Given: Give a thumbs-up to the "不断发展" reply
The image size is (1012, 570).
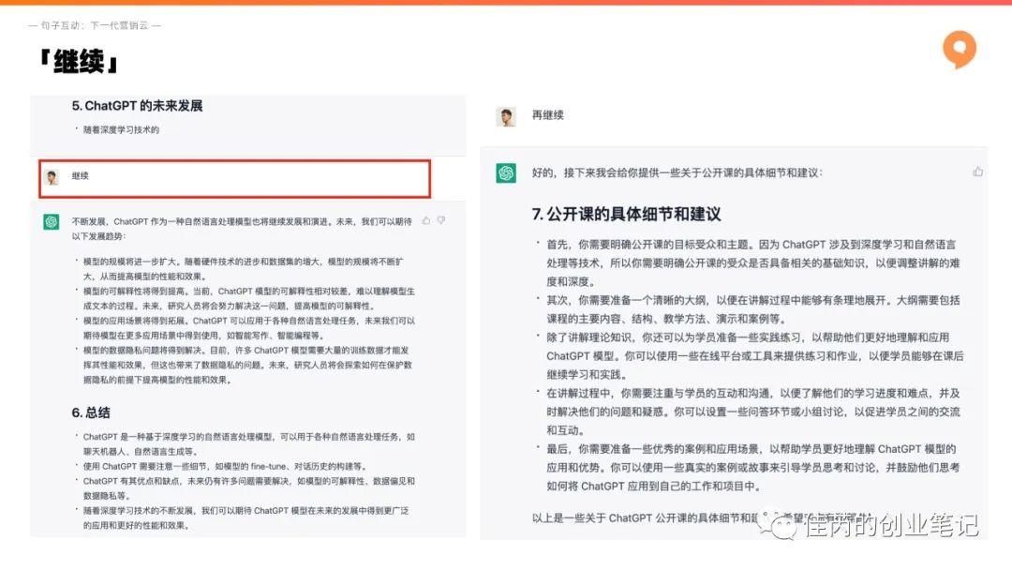Looking at the screenshot, I should (x=426, y=220).
